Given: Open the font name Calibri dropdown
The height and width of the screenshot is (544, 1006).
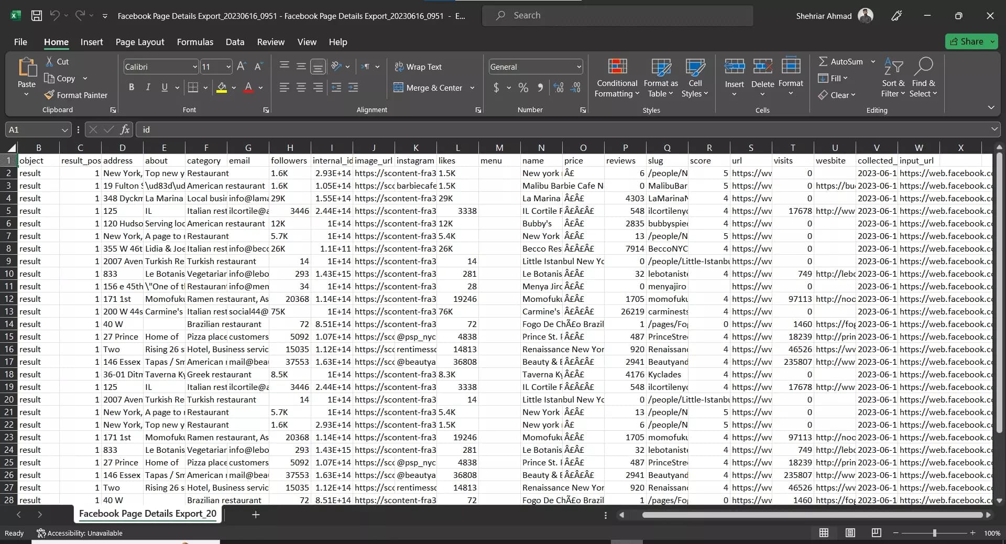Looking at the screenshot, I should tap(195, 67).
